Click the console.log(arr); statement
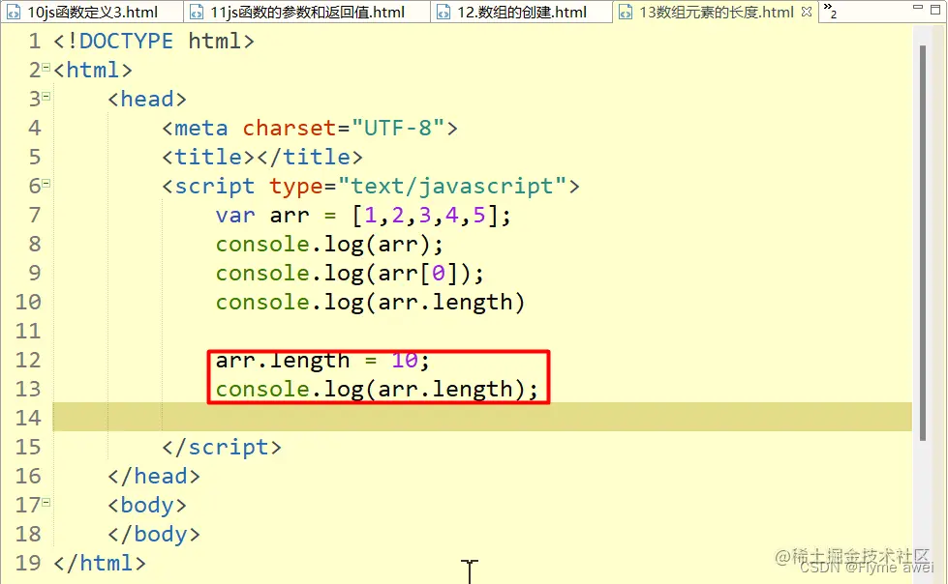 (x=329, y=244)
